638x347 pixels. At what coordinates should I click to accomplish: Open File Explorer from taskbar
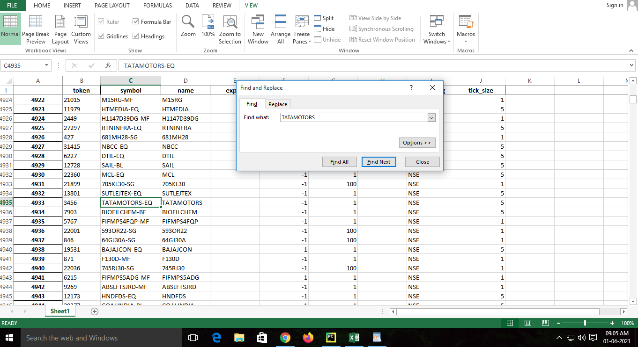[x=239, y=338]
